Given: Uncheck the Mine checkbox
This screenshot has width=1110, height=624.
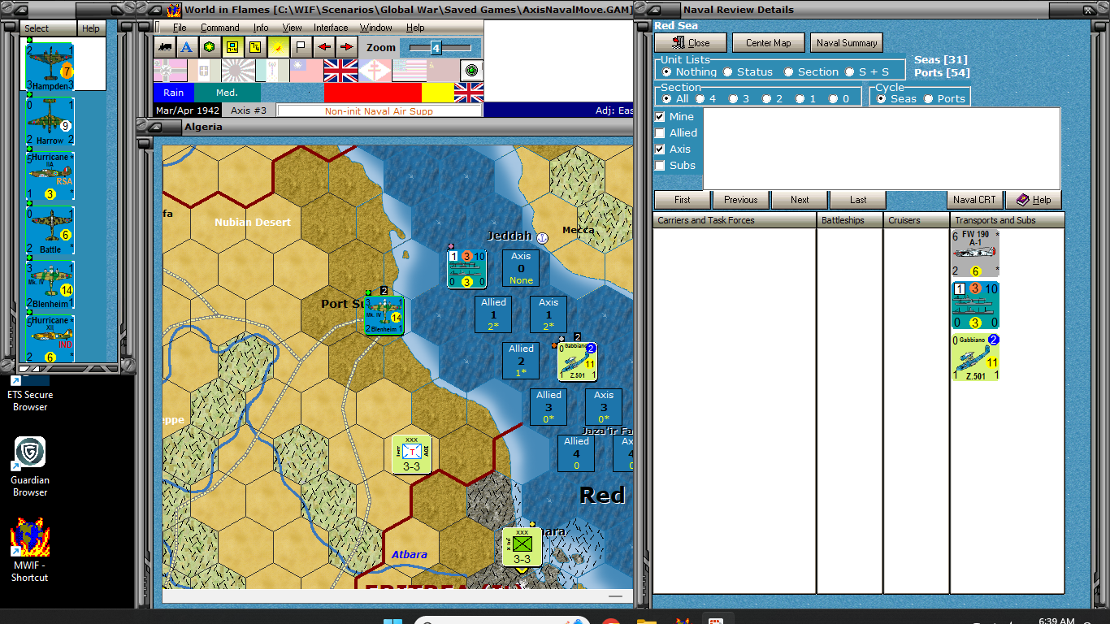Looking at the screenshot, I should point(660,116).
